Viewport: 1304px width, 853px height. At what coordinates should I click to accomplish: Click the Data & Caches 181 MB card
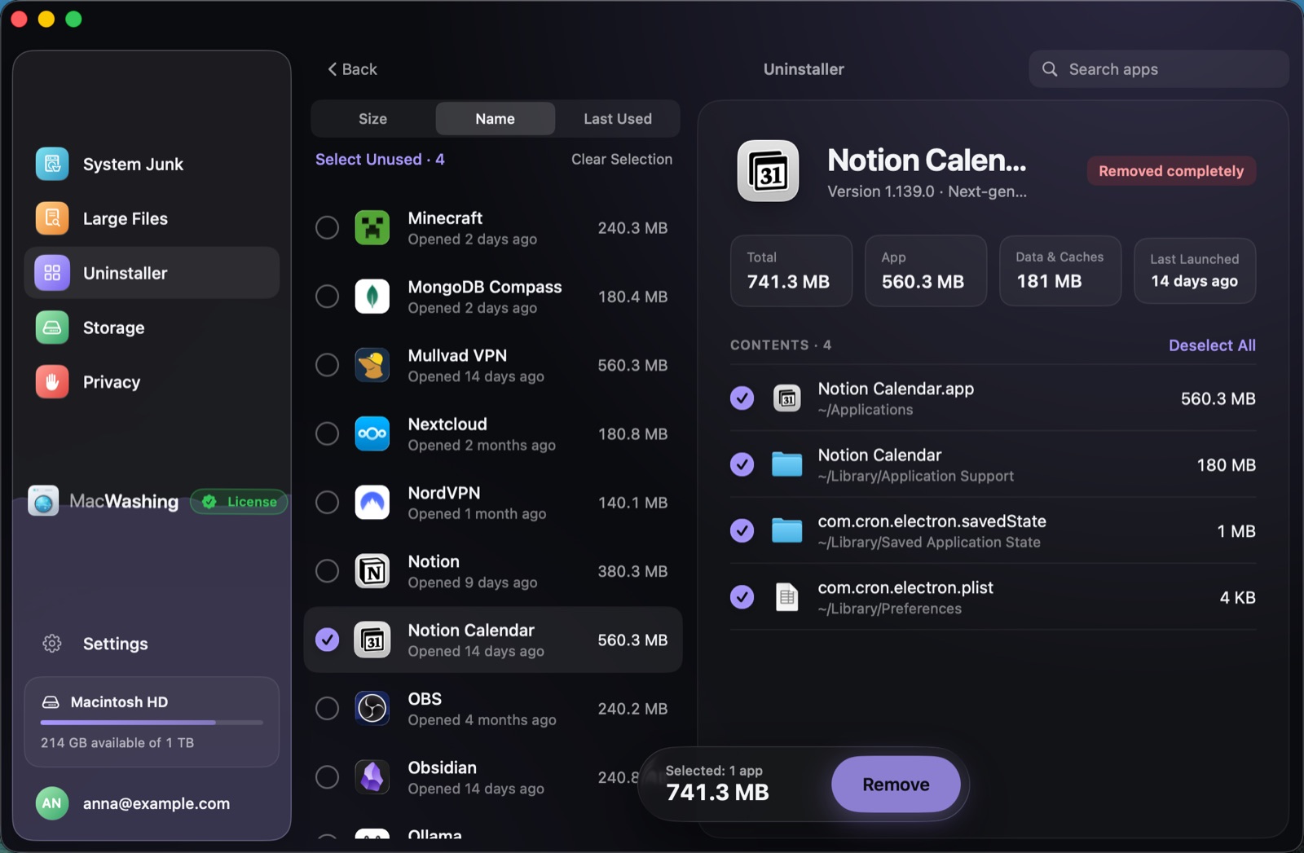pos(1060,270)
